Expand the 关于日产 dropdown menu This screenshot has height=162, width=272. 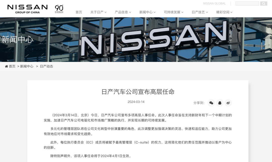[98, 12]
